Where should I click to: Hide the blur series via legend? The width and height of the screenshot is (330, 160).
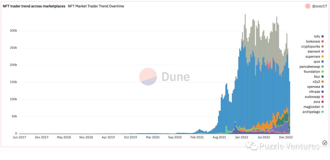pos(317,77)
